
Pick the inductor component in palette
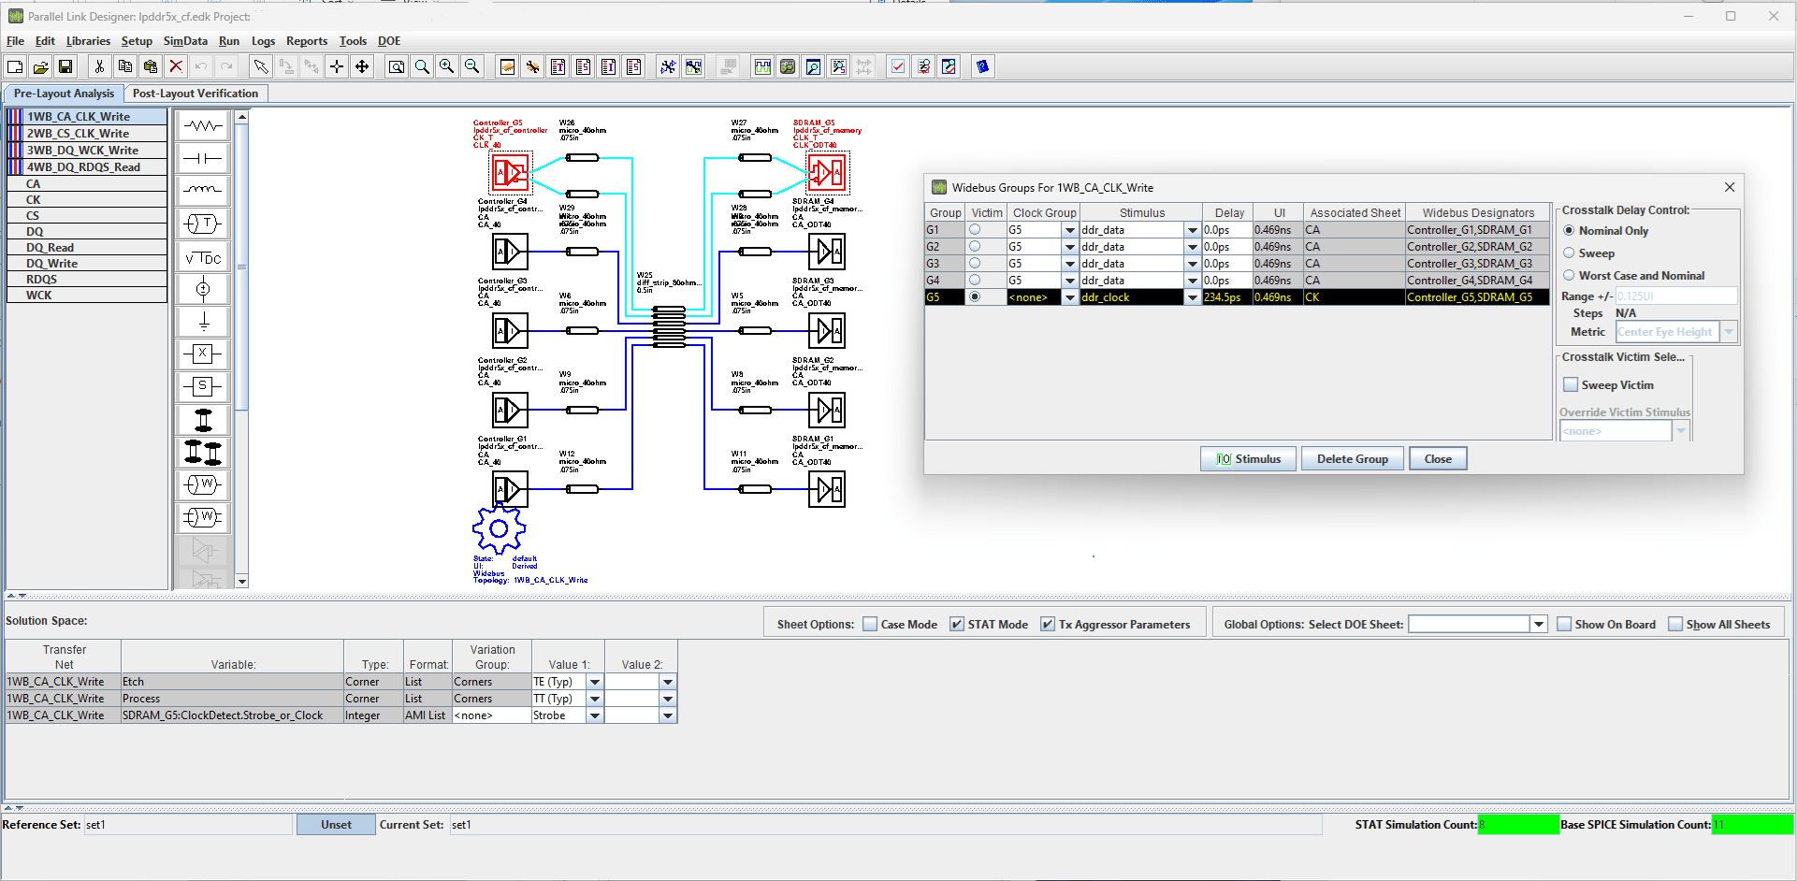[x=203, y=190]
